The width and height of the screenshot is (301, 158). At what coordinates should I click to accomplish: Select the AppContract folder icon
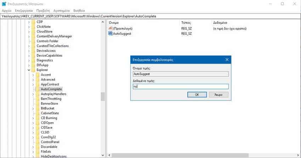tap(38, 84)
